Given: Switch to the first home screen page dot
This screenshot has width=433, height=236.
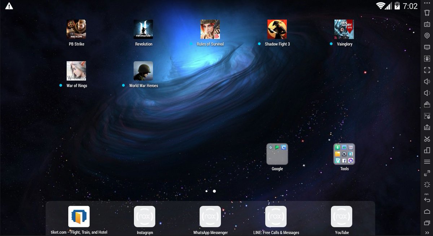Looking at the screenshot, I should (206, 191).
